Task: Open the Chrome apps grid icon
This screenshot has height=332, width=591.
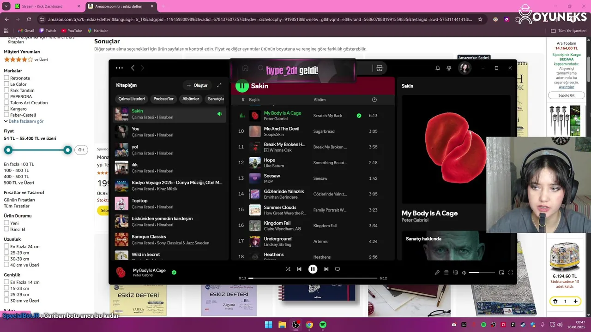Action: click(x=6, y=30)
